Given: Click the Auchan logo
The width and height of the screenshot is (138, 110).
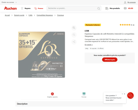Looking at the screenshot, I should pos(10,8).
